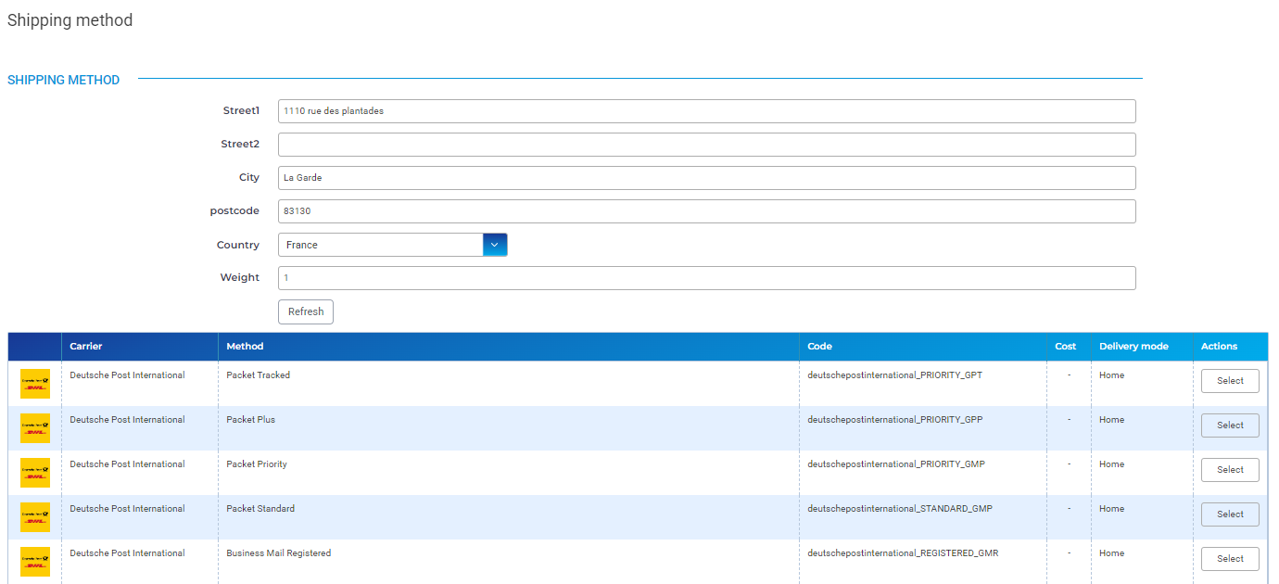Click the DHL logo for Packet Tracked
Screen dimensions: 1279x584
coord(35,383)
